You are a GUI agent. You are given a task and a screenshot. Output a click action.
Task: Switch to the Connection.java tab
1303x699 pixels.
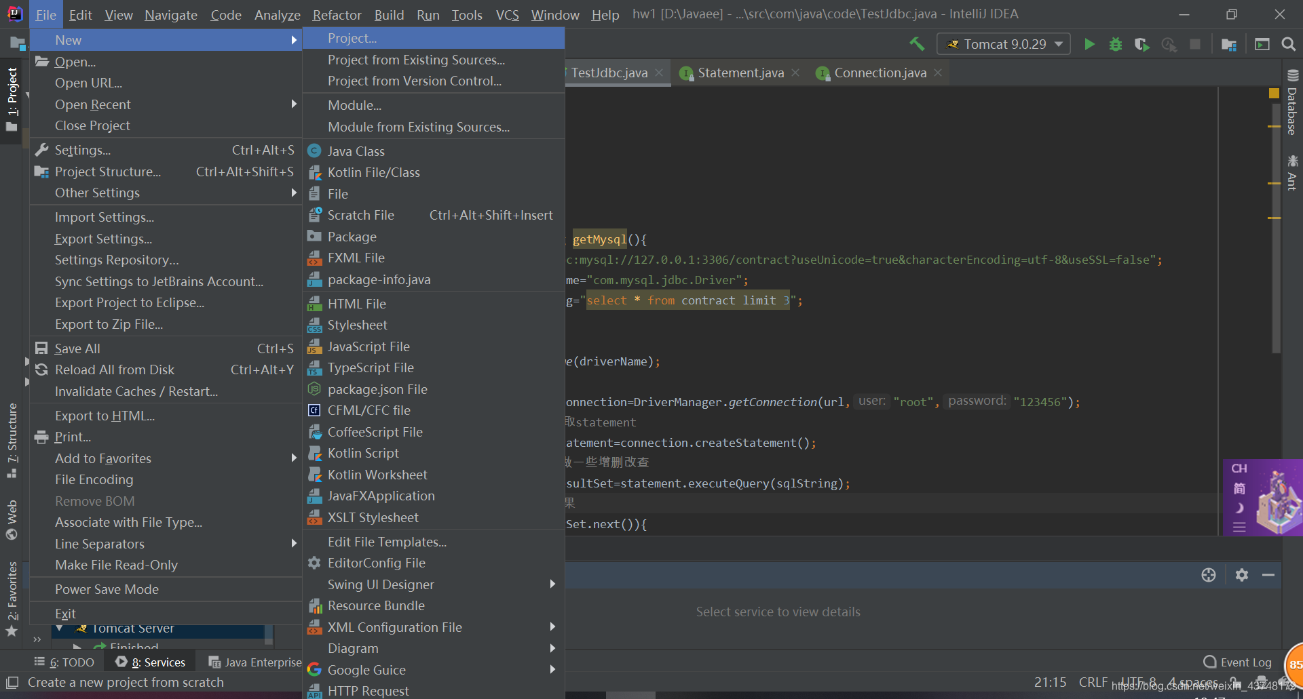pyautogui.click(x=880, y=73)
